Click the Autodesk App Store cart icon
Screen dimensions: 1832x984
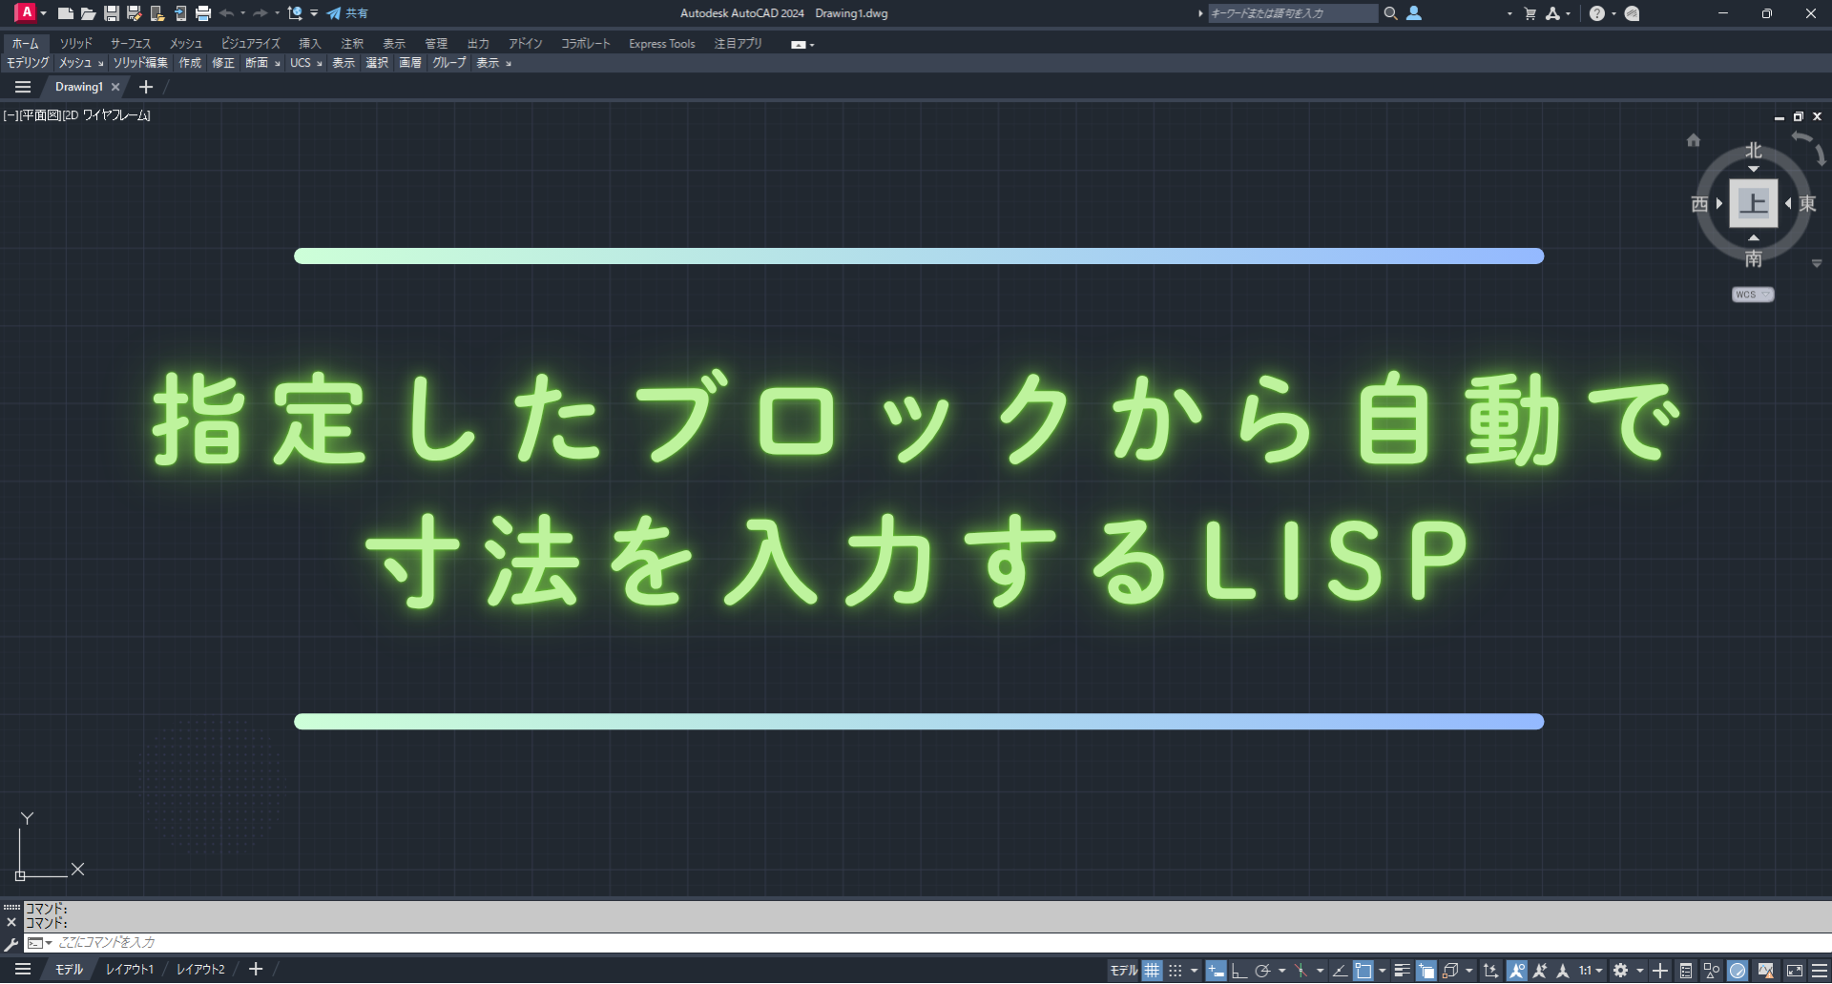pos(1530,13)
